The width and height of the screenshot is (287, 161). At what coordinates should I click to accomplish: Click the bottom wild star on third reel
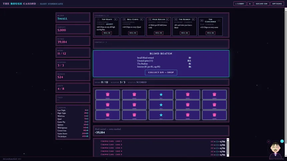coord(161,115)
